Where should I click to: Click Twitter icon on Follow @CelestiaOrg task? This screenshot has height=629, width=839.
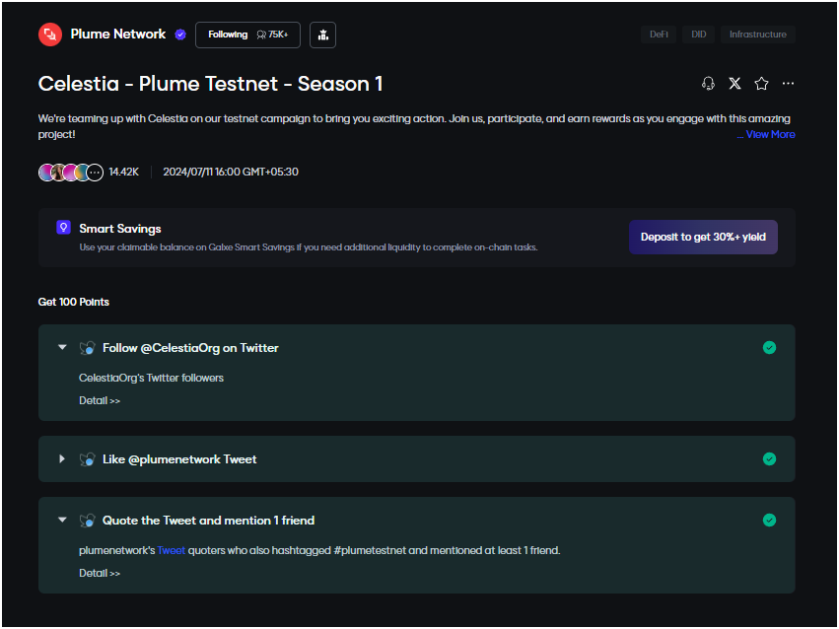tap(87, 348)
